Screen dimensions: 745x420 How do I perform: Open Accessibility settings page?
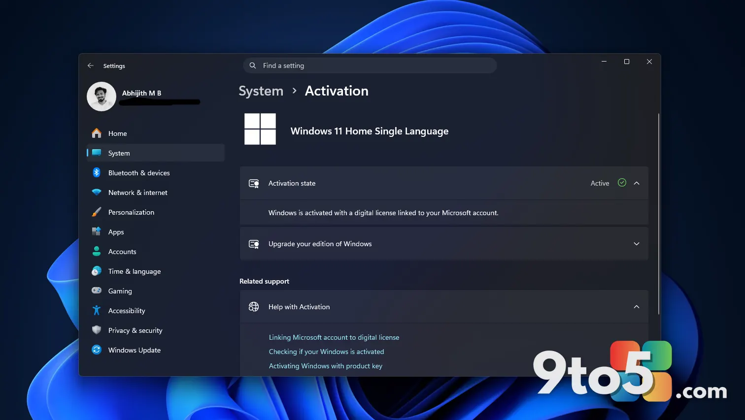(156, 311)
